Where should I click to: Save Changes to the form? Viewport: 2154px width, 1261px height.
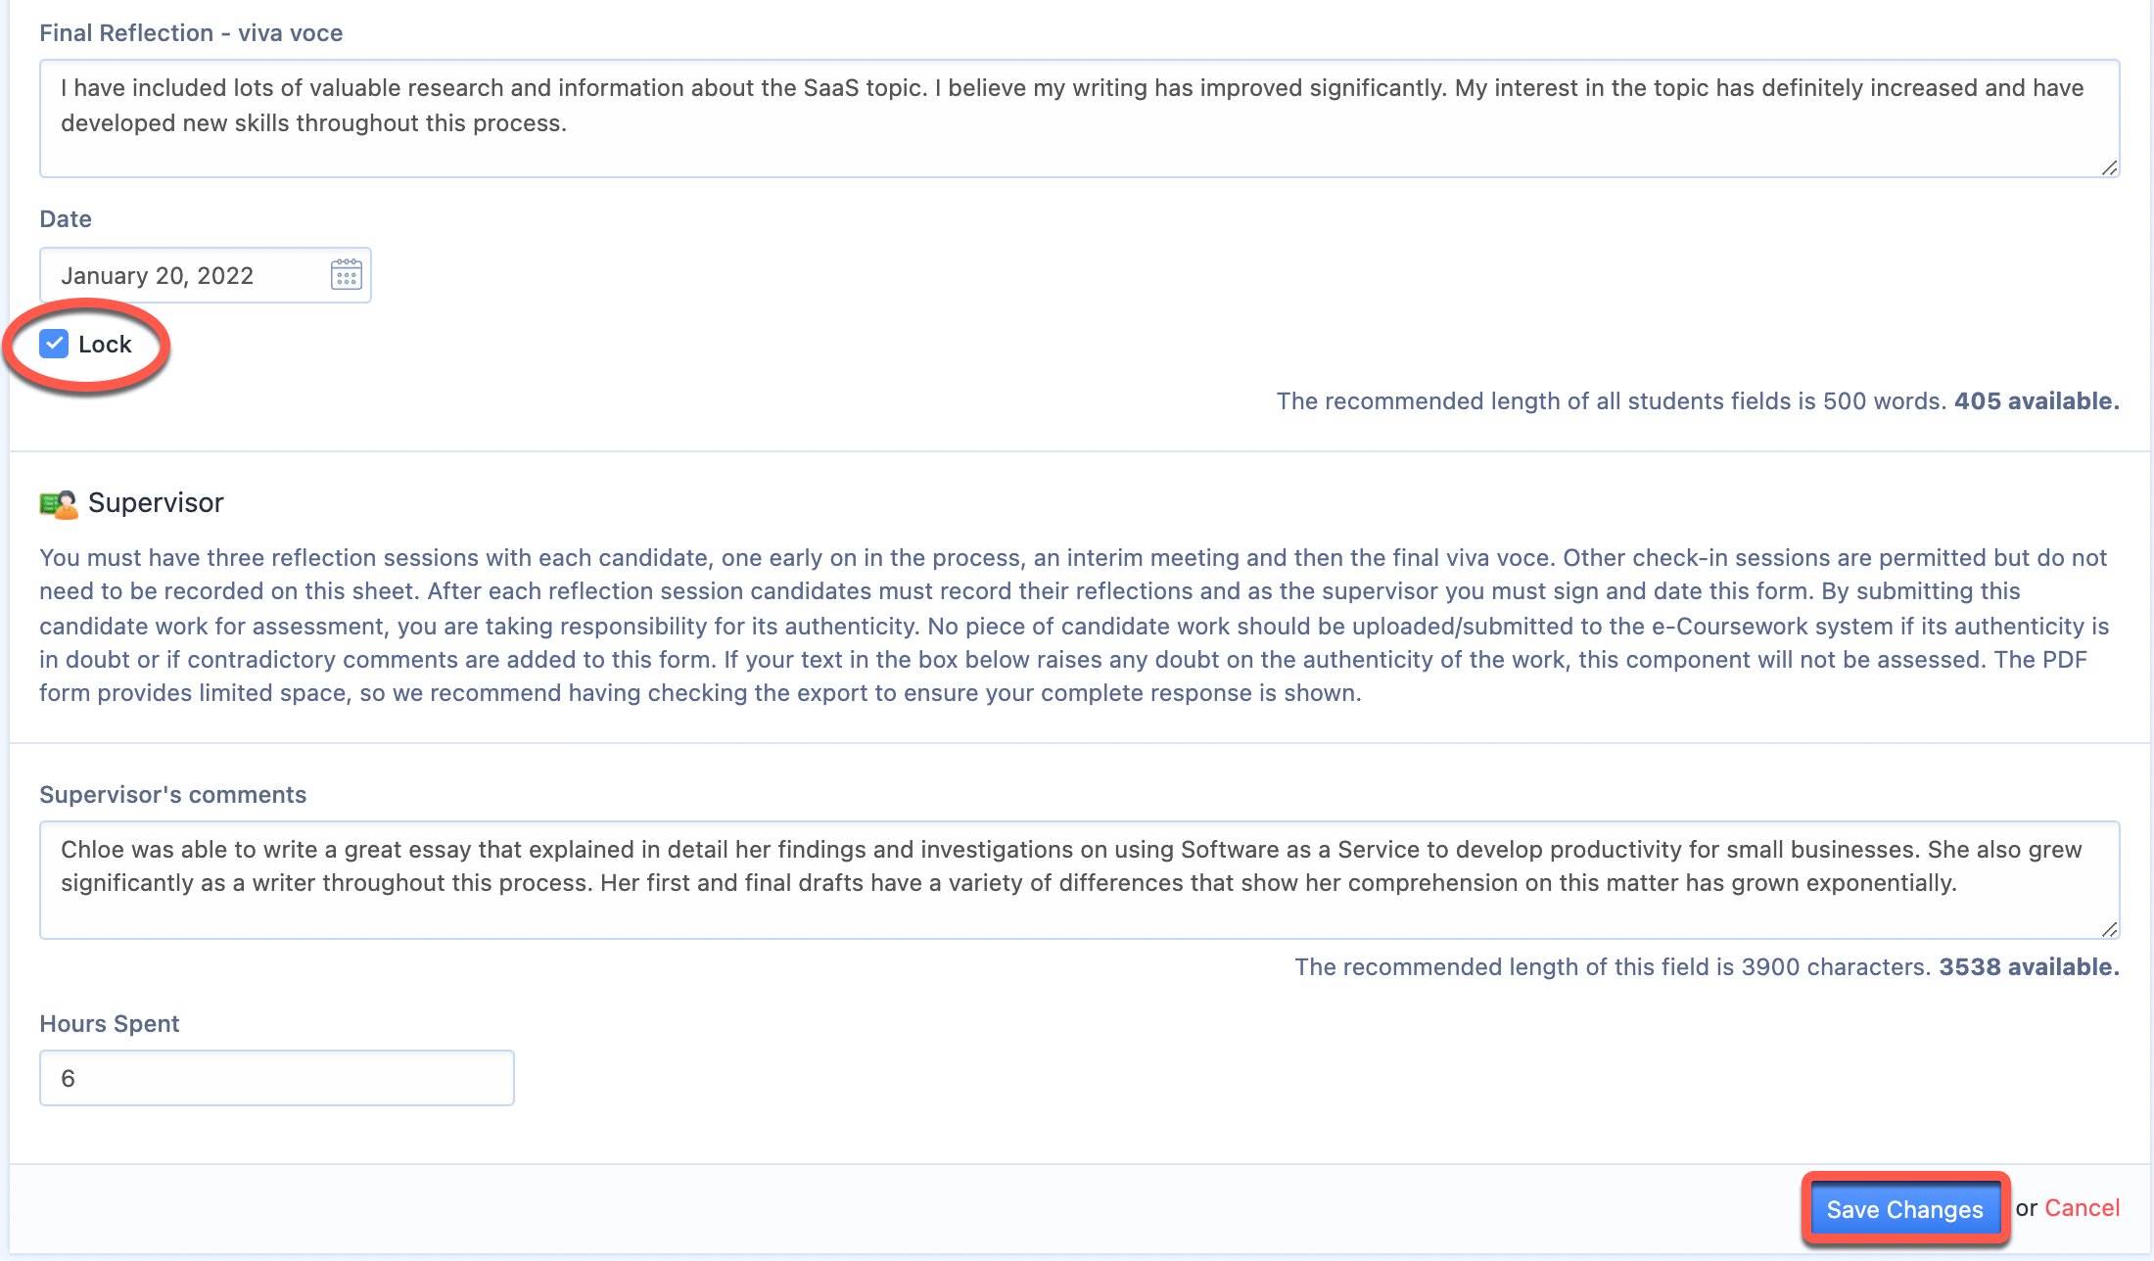pos(1905,1209)
